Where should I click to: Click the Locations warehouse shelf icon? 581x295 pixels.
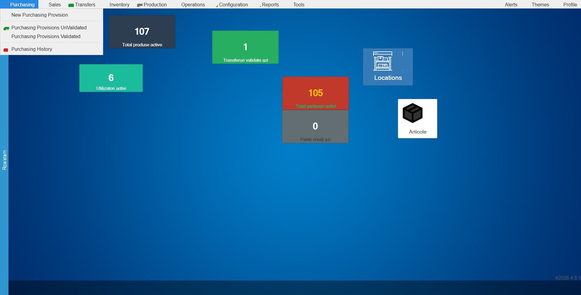tap(382, 61)
